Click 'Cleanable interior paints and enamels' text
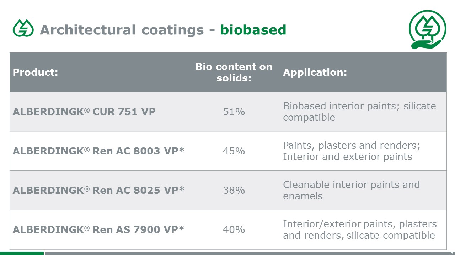This screenshot has height=255, width=455. pyautogui.click(x=351, y=191)
